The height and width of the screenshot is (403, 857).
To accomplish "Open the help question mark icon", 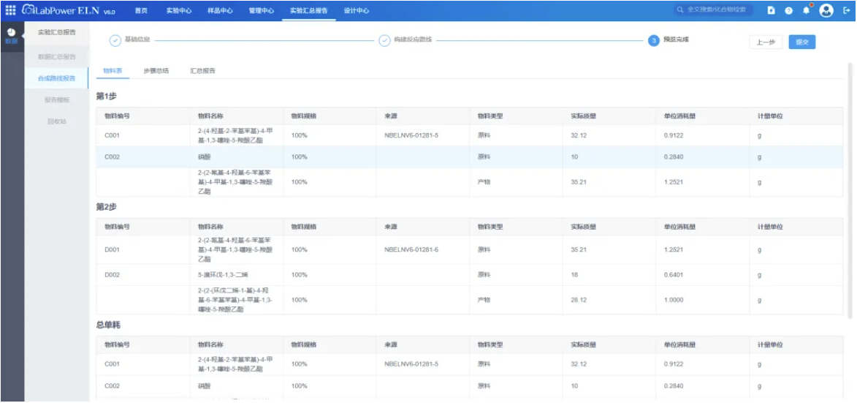I will (788, 10).
